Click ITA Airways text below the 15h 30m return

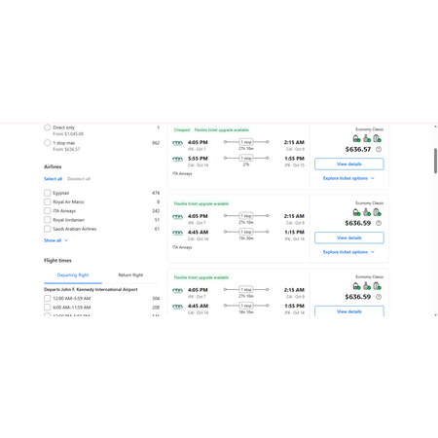click(x=182, y=247)
